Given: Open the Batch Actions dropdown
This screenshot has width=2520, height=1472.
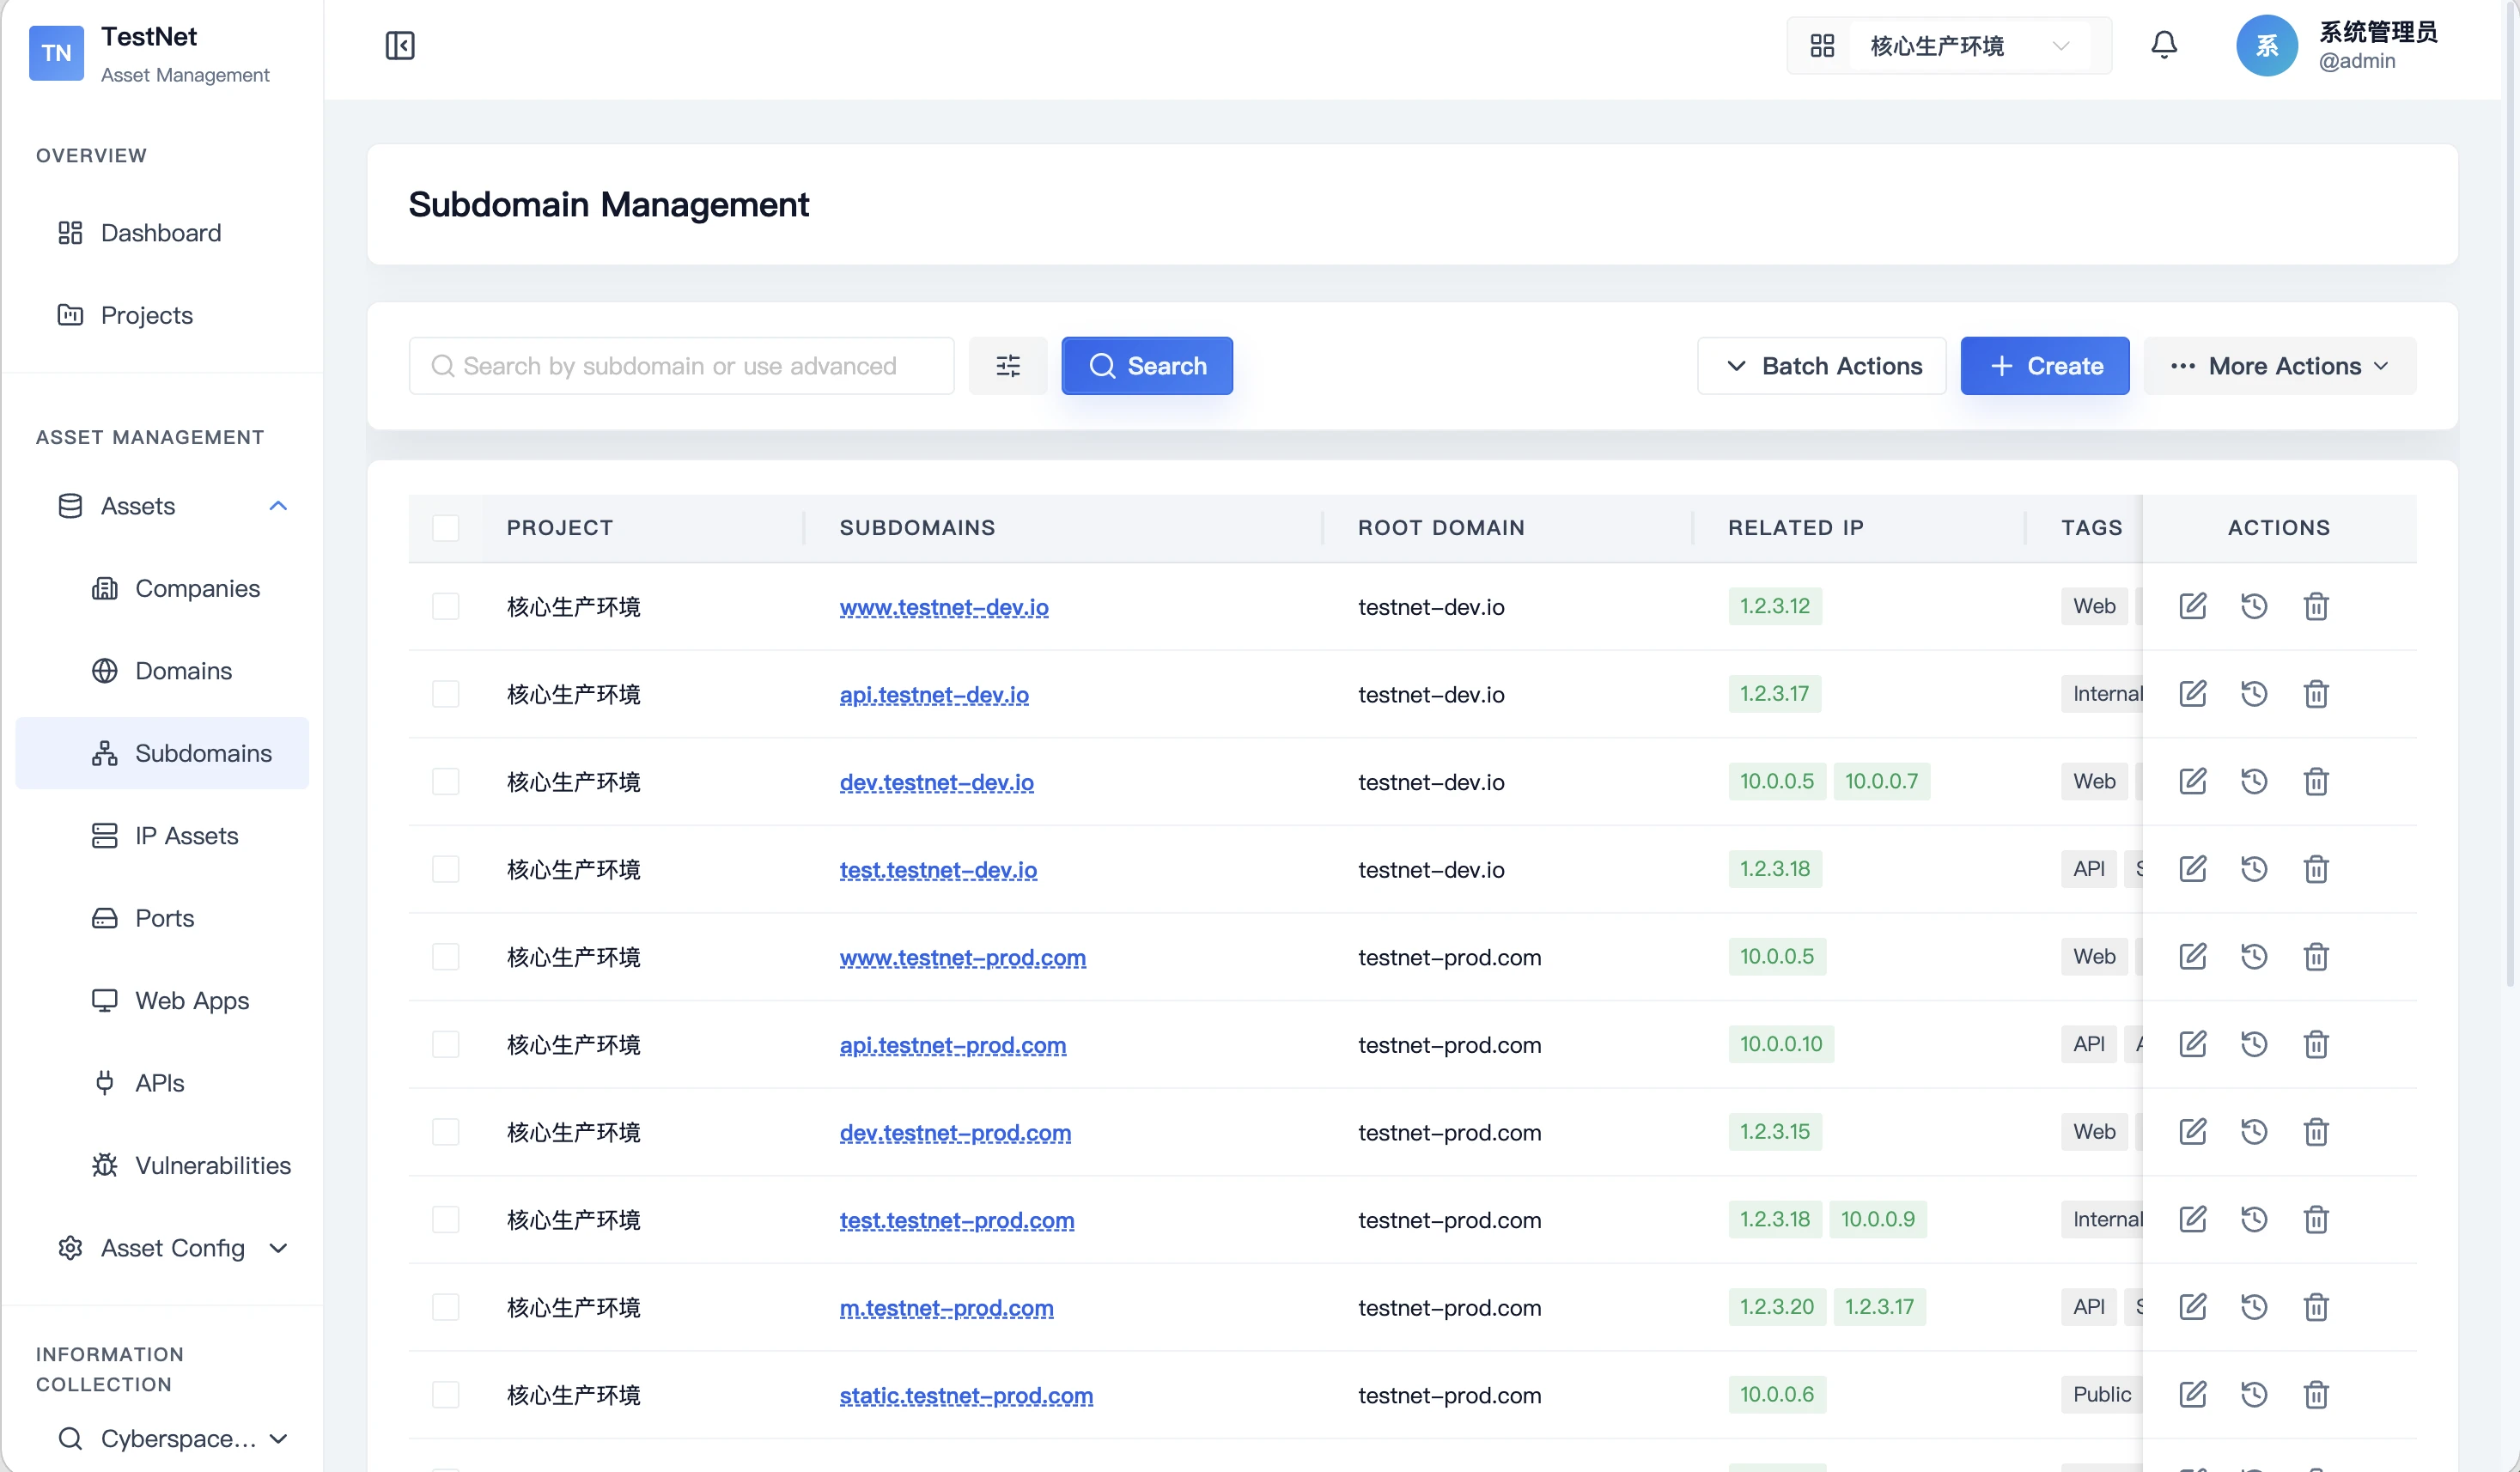Looking at the screenshot, I should [1822, 366].
